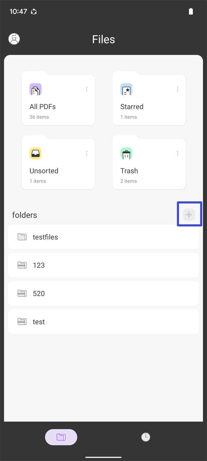Open the folder named test
Image resolution: width=207 pixels, height=461 pixels.
pyautogui.click(x=103, y=322)
